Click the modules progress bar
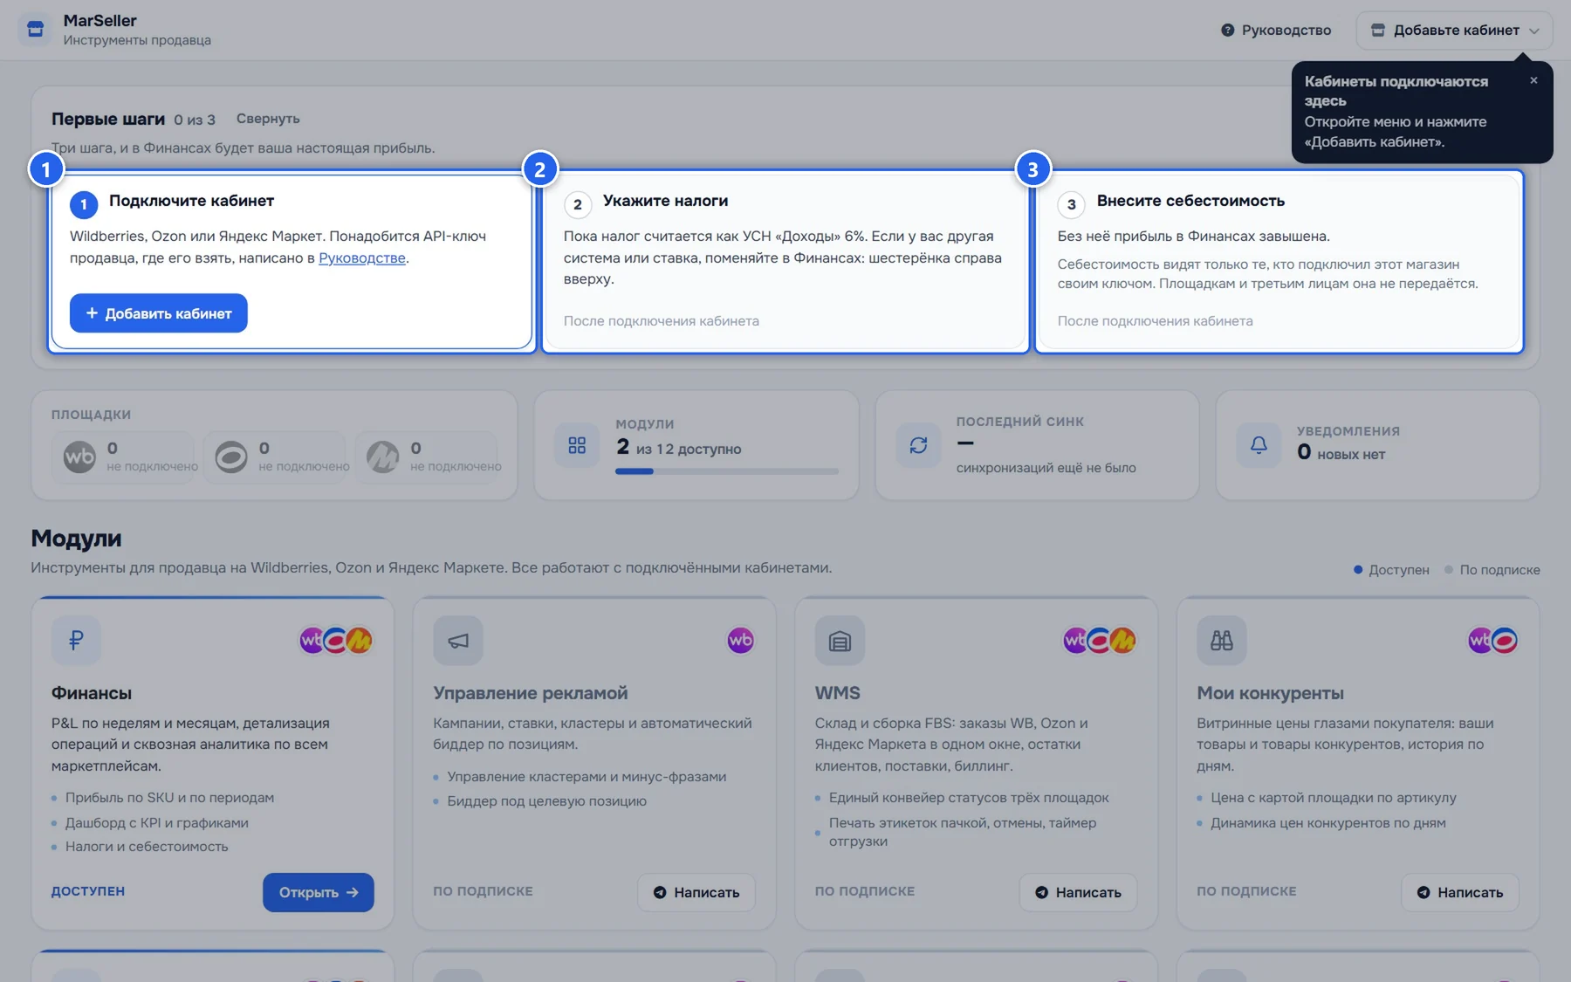 pyautogui.click(x=726, y=471)
